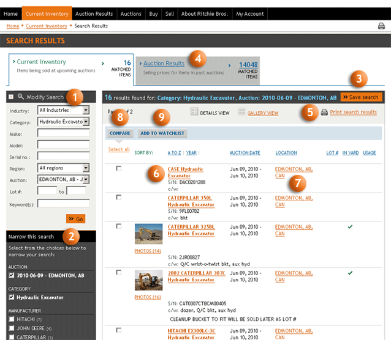Screen dimensions: 391x340
Task: Open the My Account menu item
Action: (250, 14)
